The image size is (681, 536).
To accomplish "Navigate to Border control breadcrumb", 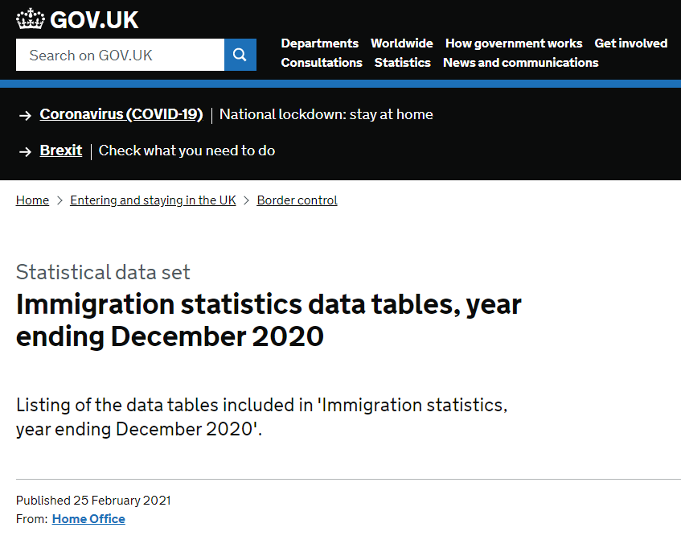I will (x=297, y=200).
